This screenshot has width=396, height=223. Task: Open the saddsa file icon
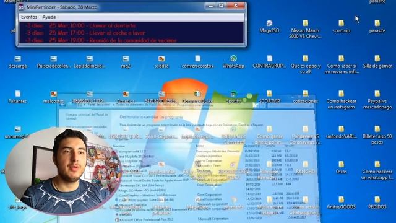[x=161, y=62]
